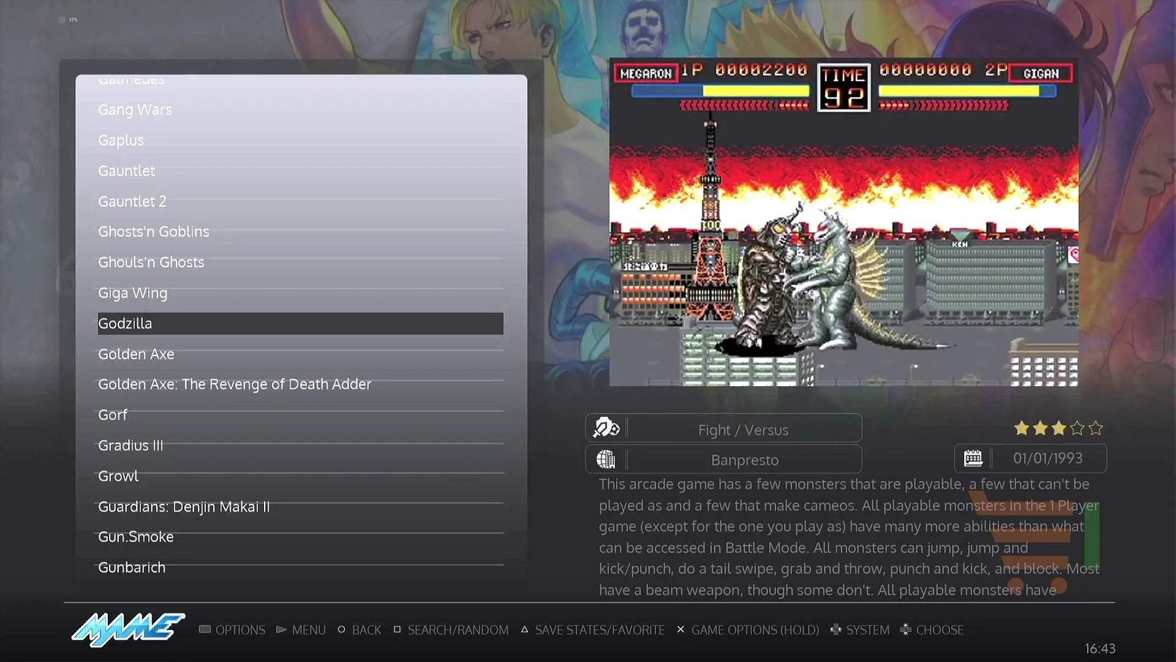Click the OPTIONS label in footer
Screen dimensions: 1176x662
[x=240, y=630]
